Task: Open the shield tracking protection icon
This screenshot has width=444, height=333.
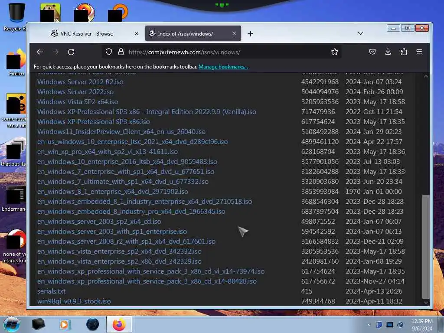Action: [109, 52]
